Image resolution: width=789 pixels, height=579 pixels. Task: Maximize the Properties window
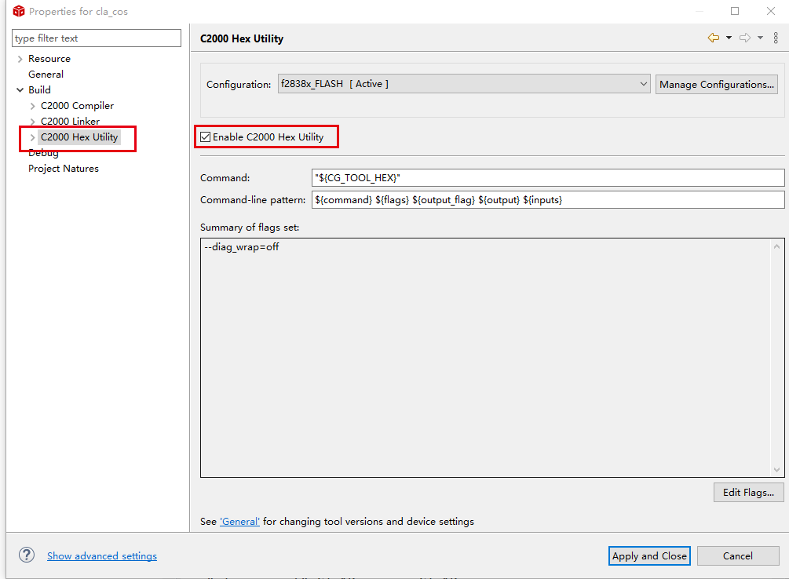coord(735,11)
